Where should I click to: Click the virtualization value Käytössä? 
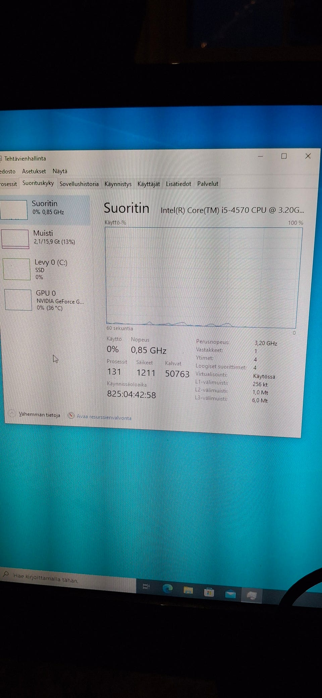264,376
